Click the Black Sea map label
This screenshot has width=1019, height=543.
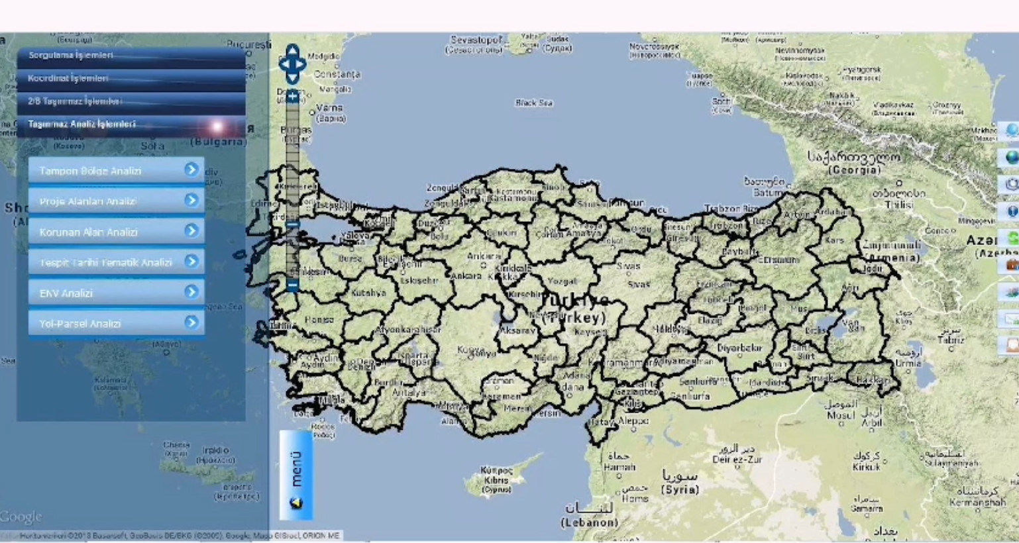(533, 103)
